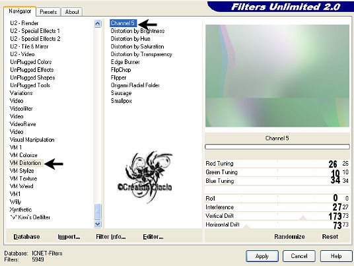The height and width of the screenshot is (266, 354).
Task: Click the Creation Cloclo watermark logo
Action: click(x=145, y=177)
